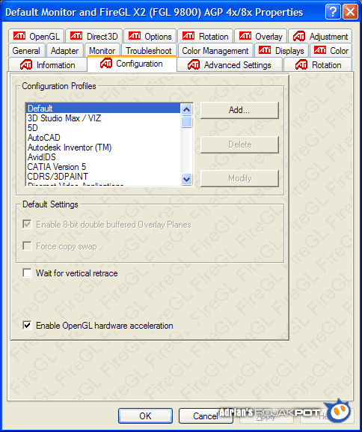Switch to the Troubleshoot tab
This screenshot has width=362, height=432.
tap(149, 51)
